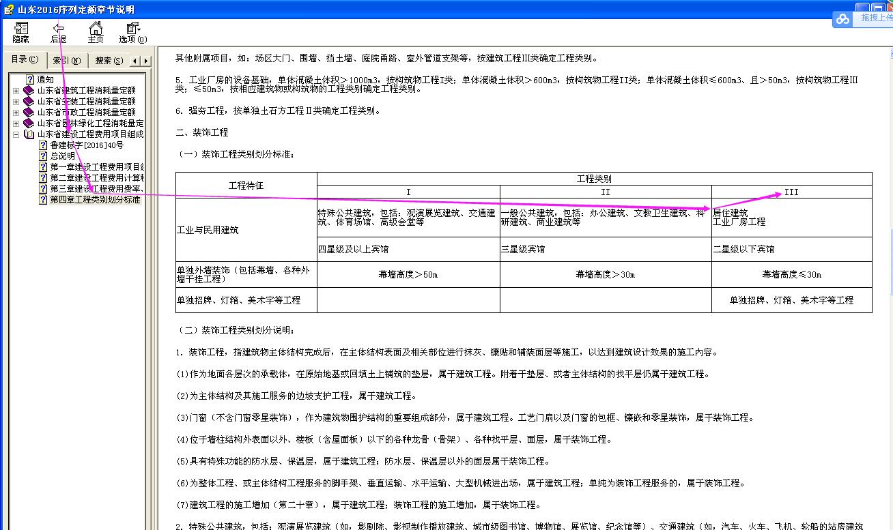
Task: Click the 二、装饰工程 heading
Action: [x=202, y=132]
